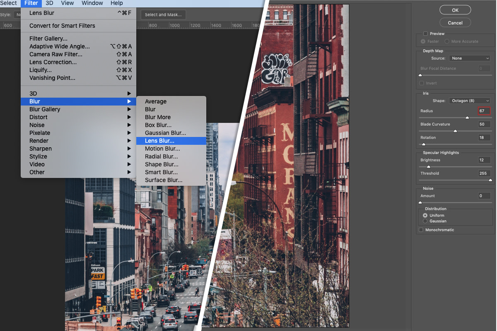Choose Surface Blur filter
The width and height of the screenshot is (497, 331).
(x=171, y=180)
